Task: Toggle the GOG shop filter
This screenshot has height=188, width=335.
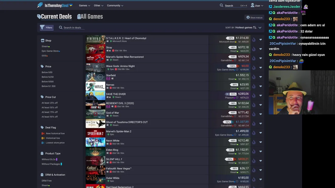Action: point(44,56)
